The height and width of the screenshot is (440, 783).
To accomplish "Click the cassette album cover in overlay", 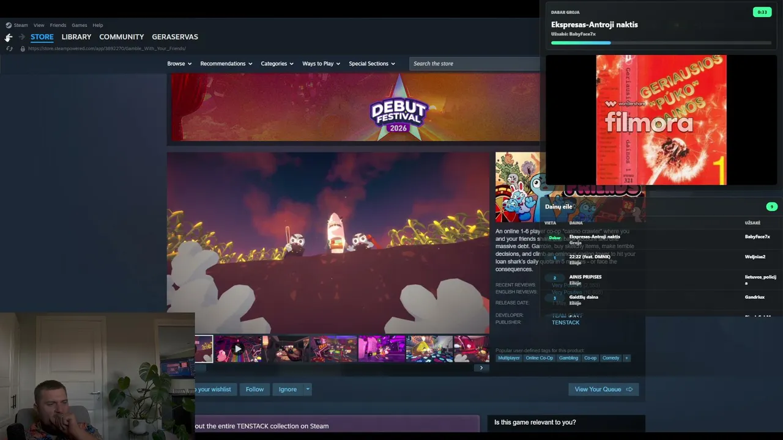I will pos(661,120).
